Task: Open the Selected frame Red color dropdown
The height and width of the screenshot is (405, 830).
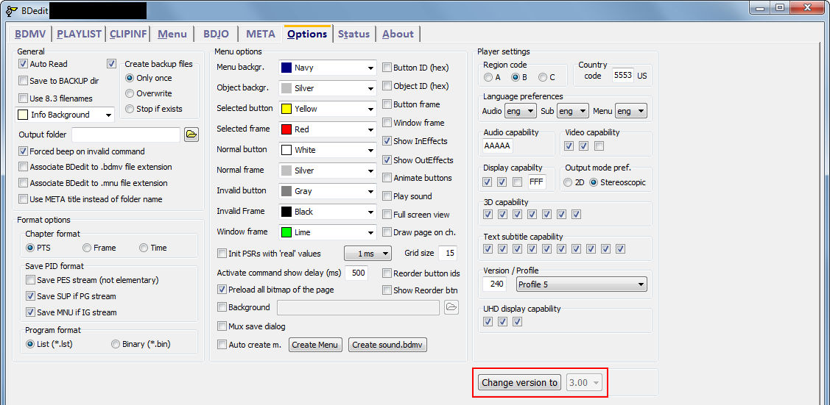Action: 328,129
